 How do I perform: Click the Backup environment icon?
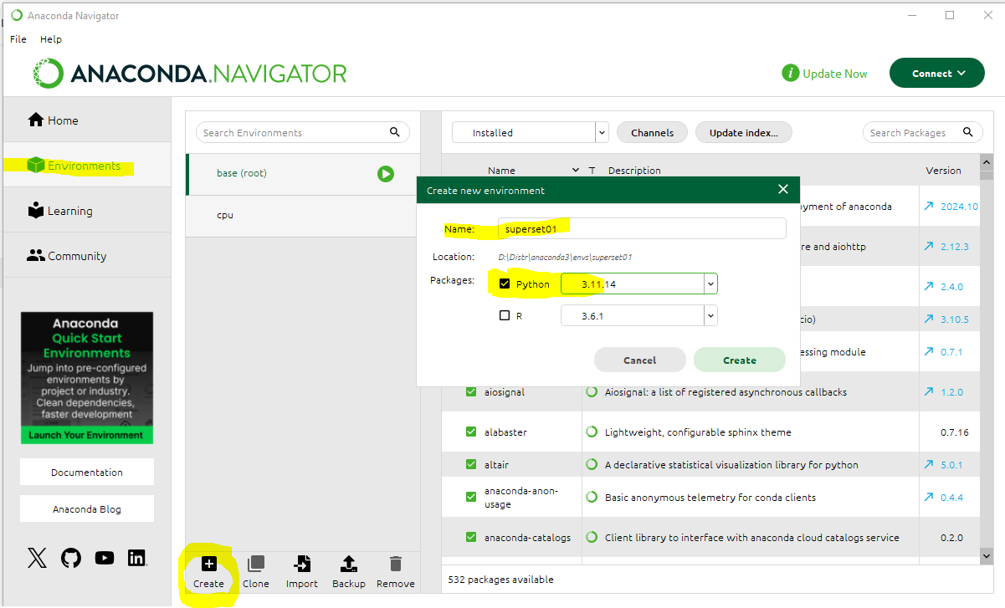(x=349, y=564)
